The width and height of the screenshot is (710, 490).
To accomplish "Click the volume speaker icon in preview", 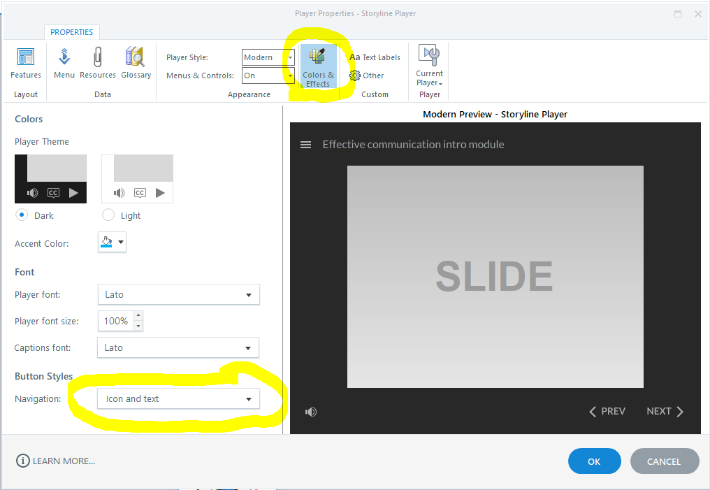I will 310,412.
